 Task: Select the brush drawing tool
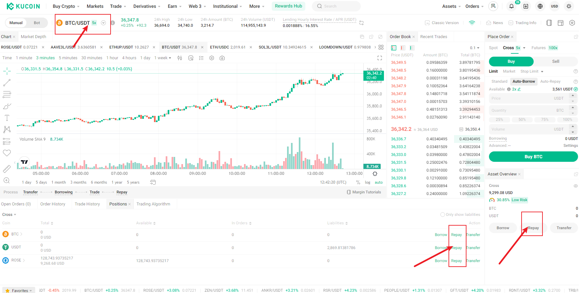coord(7,106)
